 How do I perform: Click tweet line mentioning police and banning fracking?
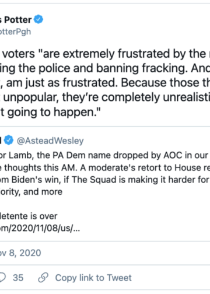(105, 68)
